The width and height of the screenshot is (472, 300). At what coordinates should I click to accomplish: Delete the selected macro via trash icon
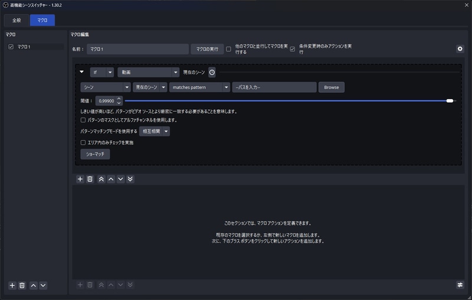(x=22, y=285)
